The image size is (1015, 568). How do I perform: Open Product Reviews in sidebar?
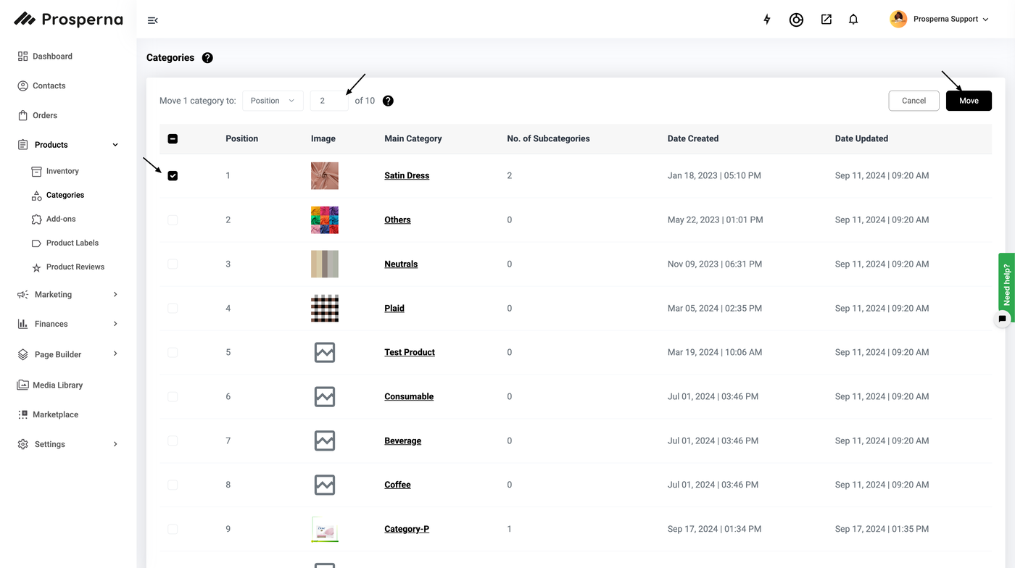[x=75, y=267]
